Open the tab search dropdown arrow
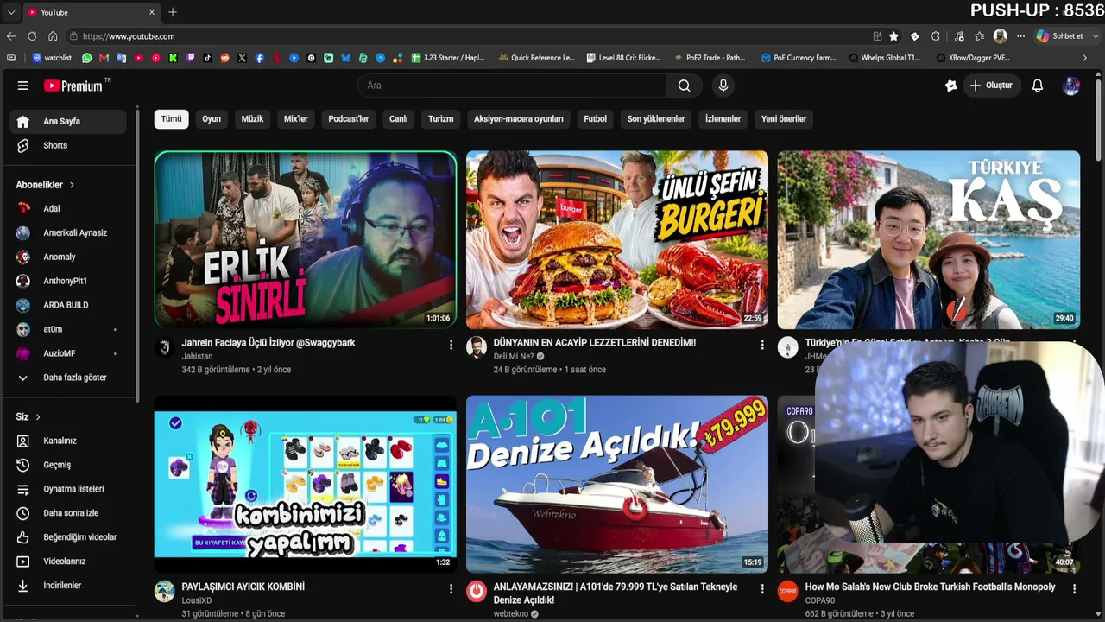The height and width of the screenshot is (622, 1105). (11, 12)
